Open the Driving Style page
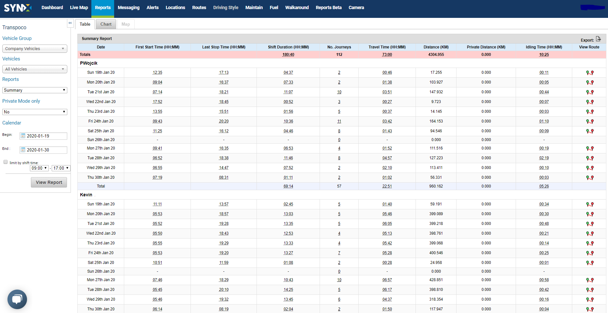This screenshot has width=608, height=313. (226, 7)
